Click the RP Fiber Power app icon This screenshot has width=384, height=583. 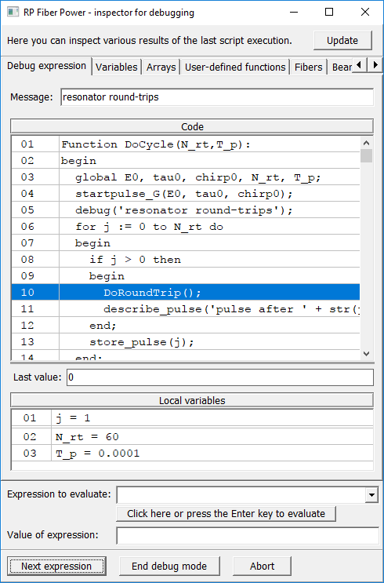tap(13, 12)
